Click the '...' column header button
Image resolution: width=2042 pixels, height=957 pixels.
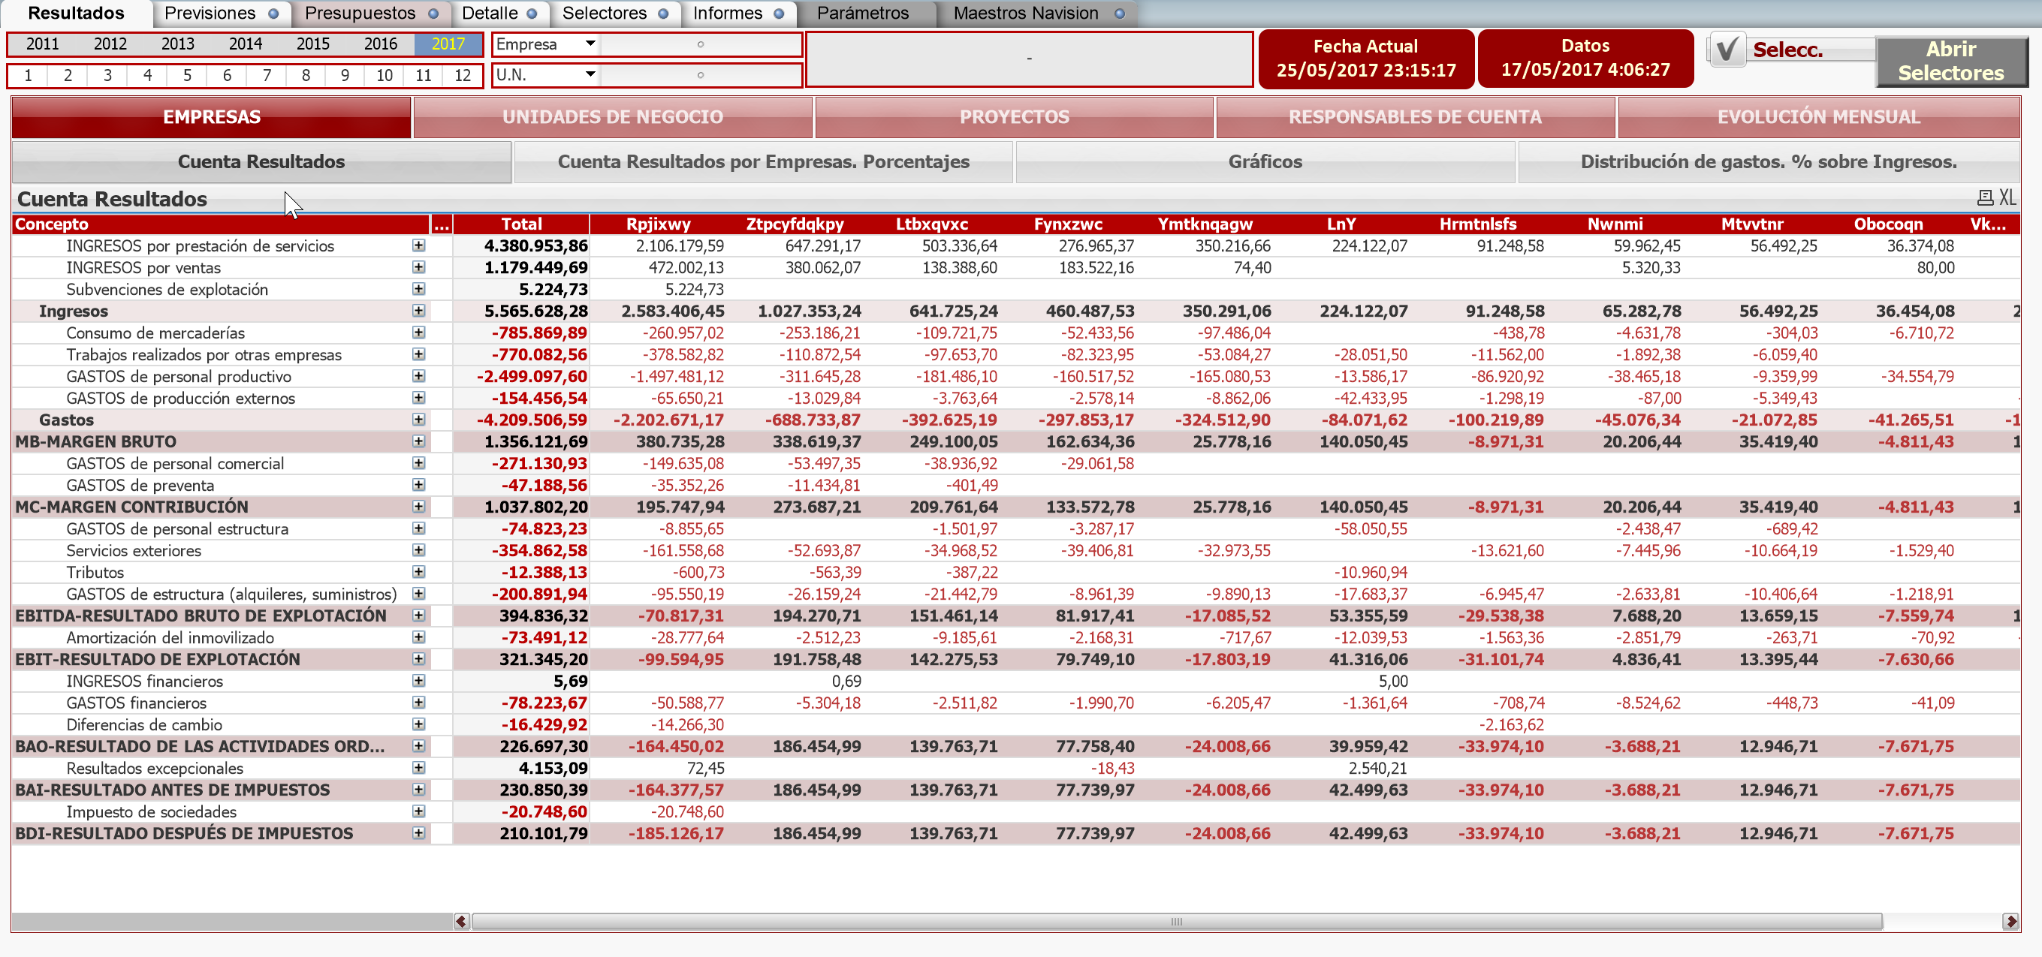pyautogui.click(x=442, y=224)
